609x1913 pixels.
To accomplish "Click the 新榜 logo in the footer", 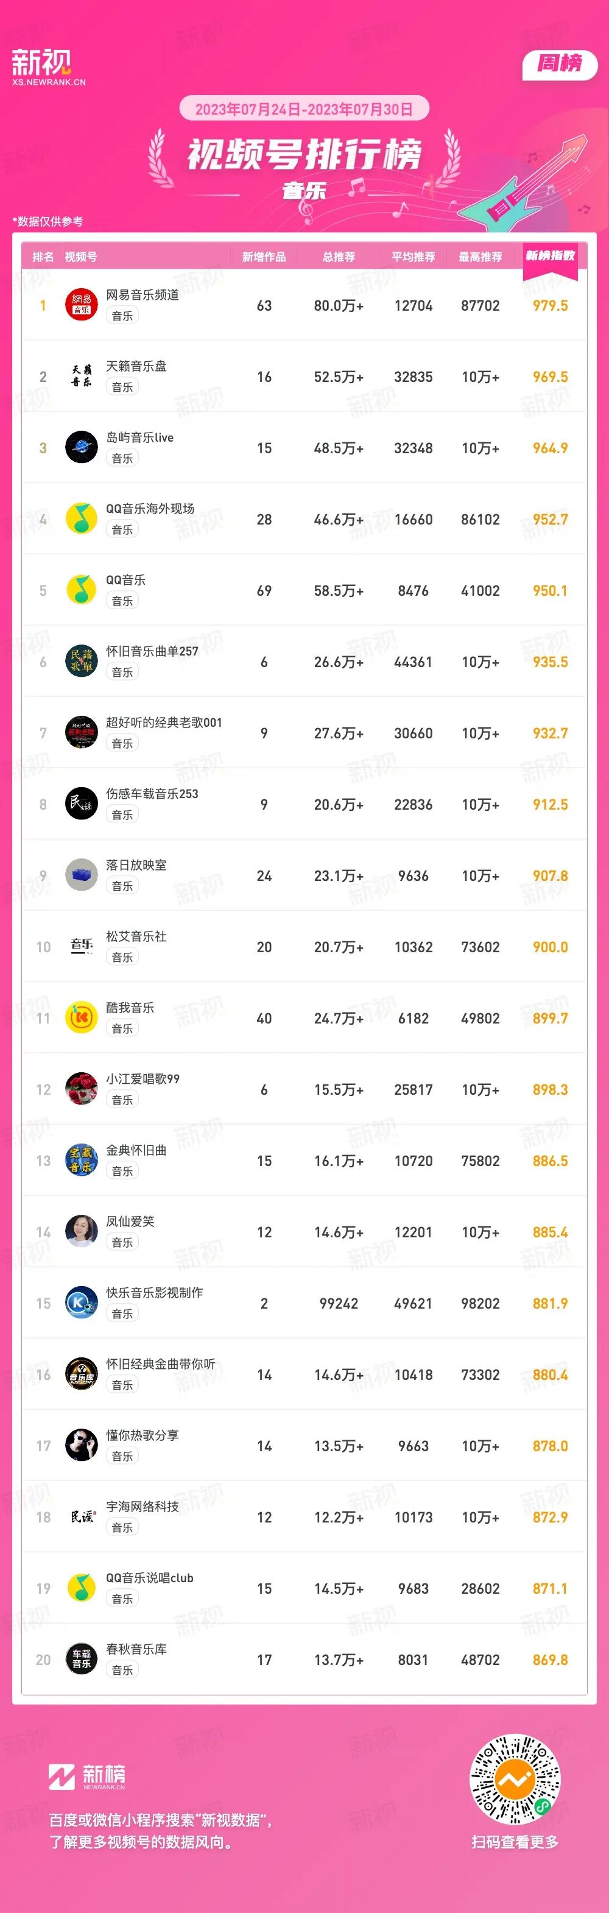I will coord(87,1777).
